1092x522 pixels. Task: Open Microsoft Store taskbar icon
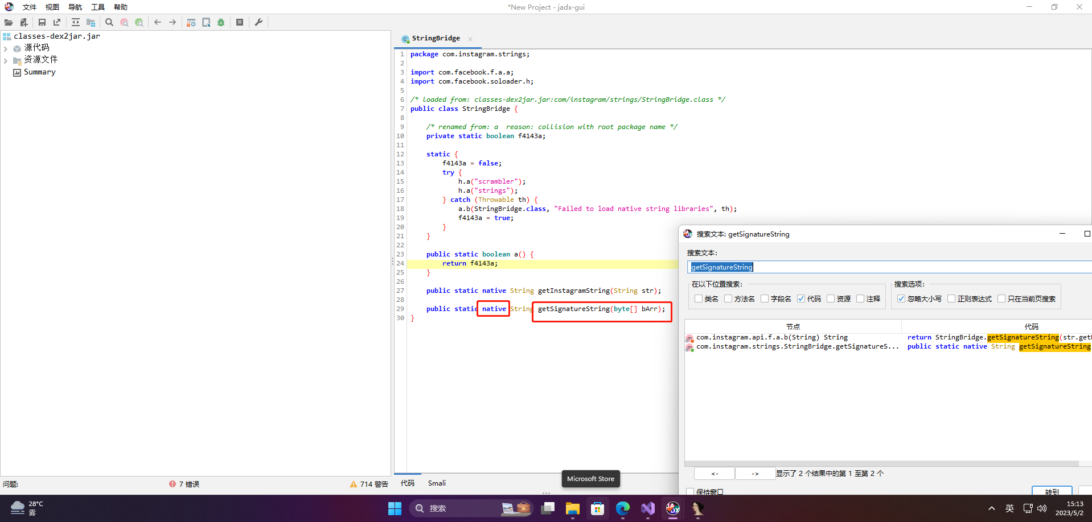click(597, 508)
